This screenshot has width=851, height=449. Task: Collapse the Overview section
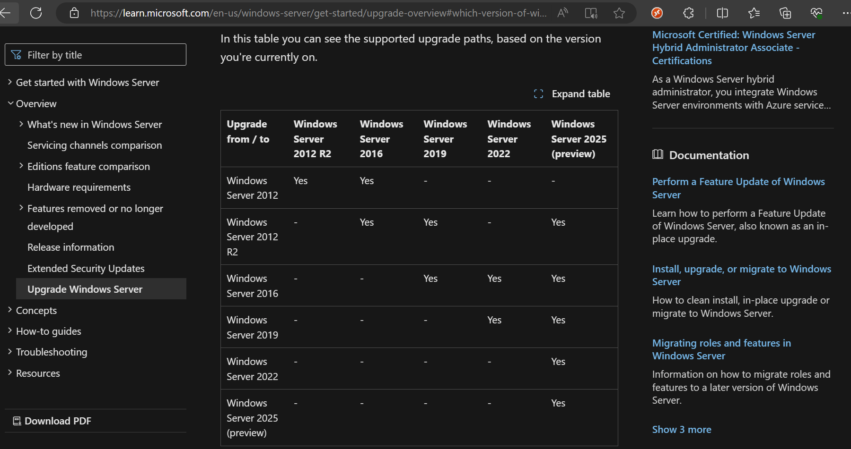coord(10,103)
